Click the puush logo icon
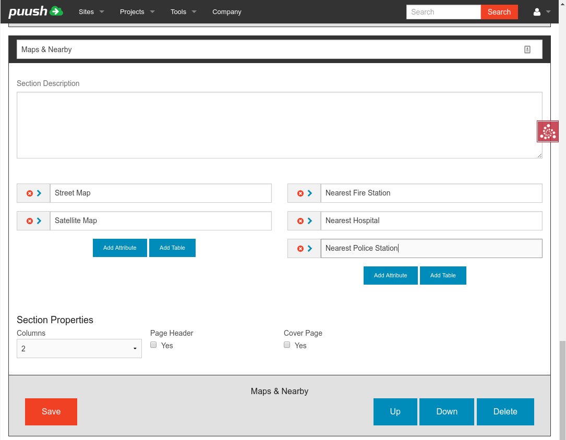The width and height of the screenshot is (566, 440). (x=56, y=11)
